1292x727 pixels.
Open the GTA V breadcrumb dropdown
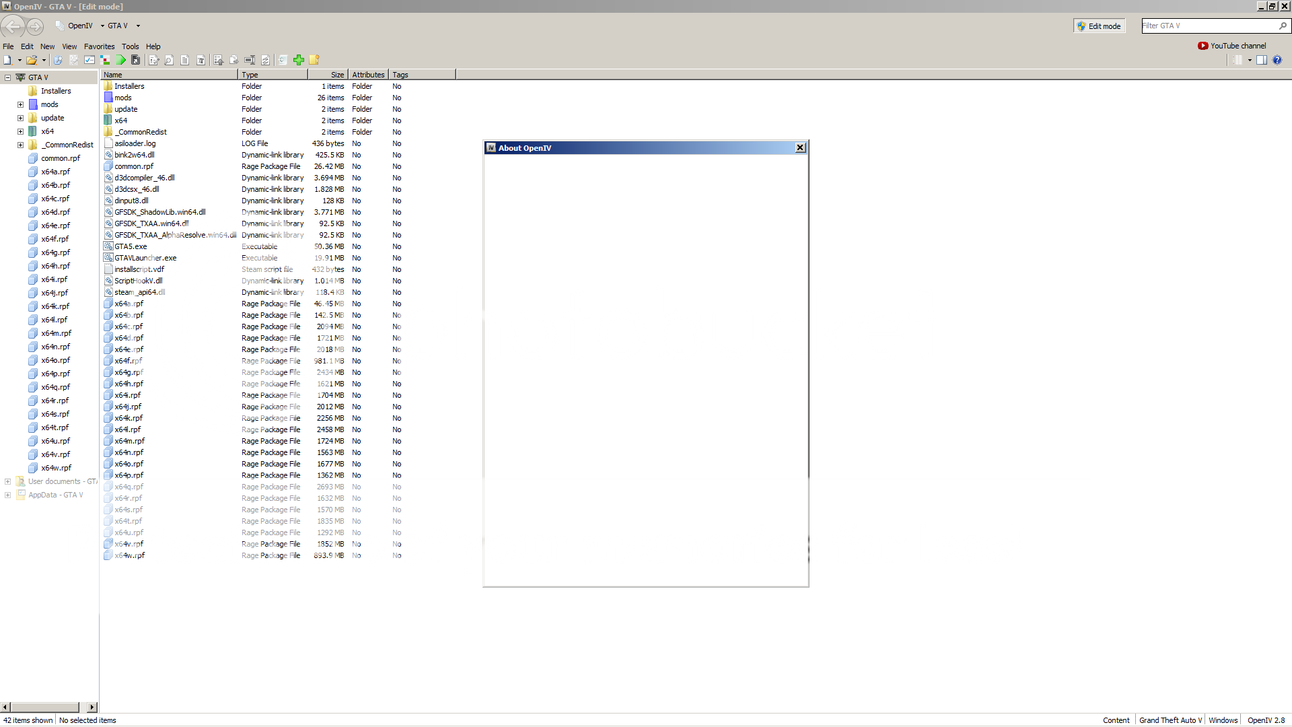[137, 26]
